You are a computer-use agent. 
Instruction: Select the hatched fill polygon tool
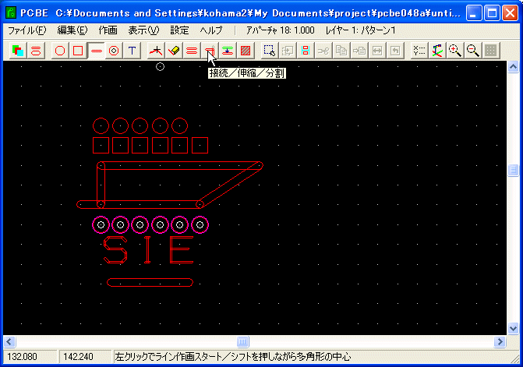coord(246,51)
